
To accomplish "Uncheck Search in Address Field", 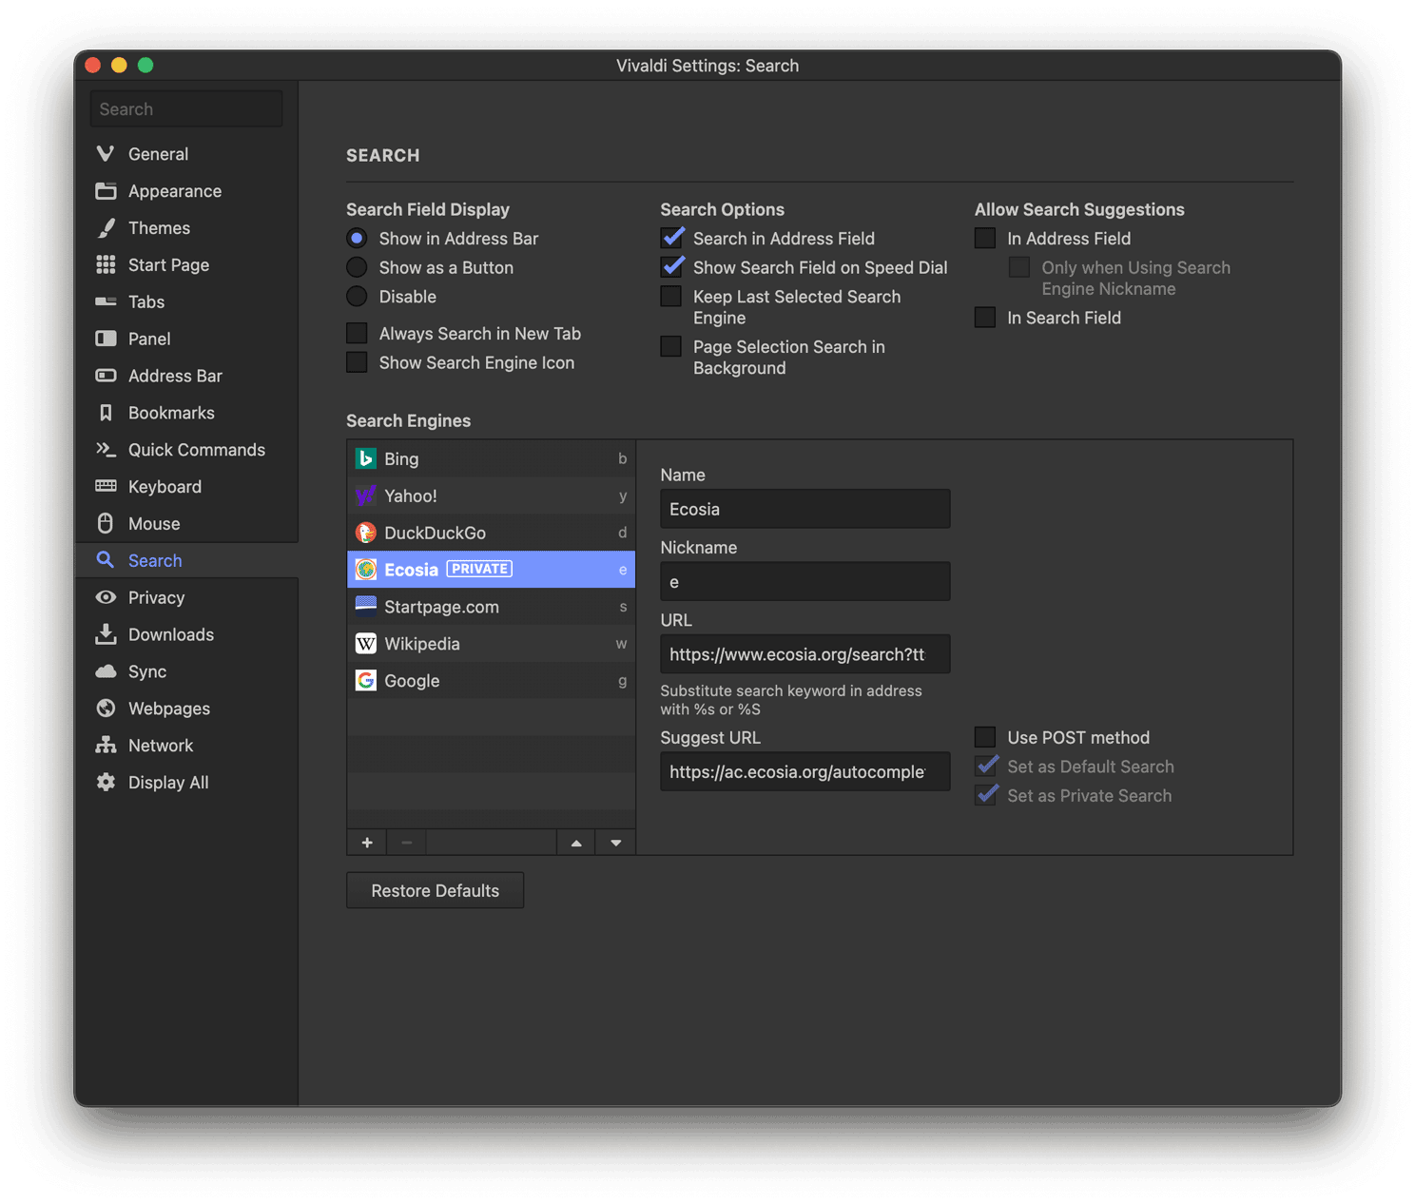I will click(x=671, y=238).
